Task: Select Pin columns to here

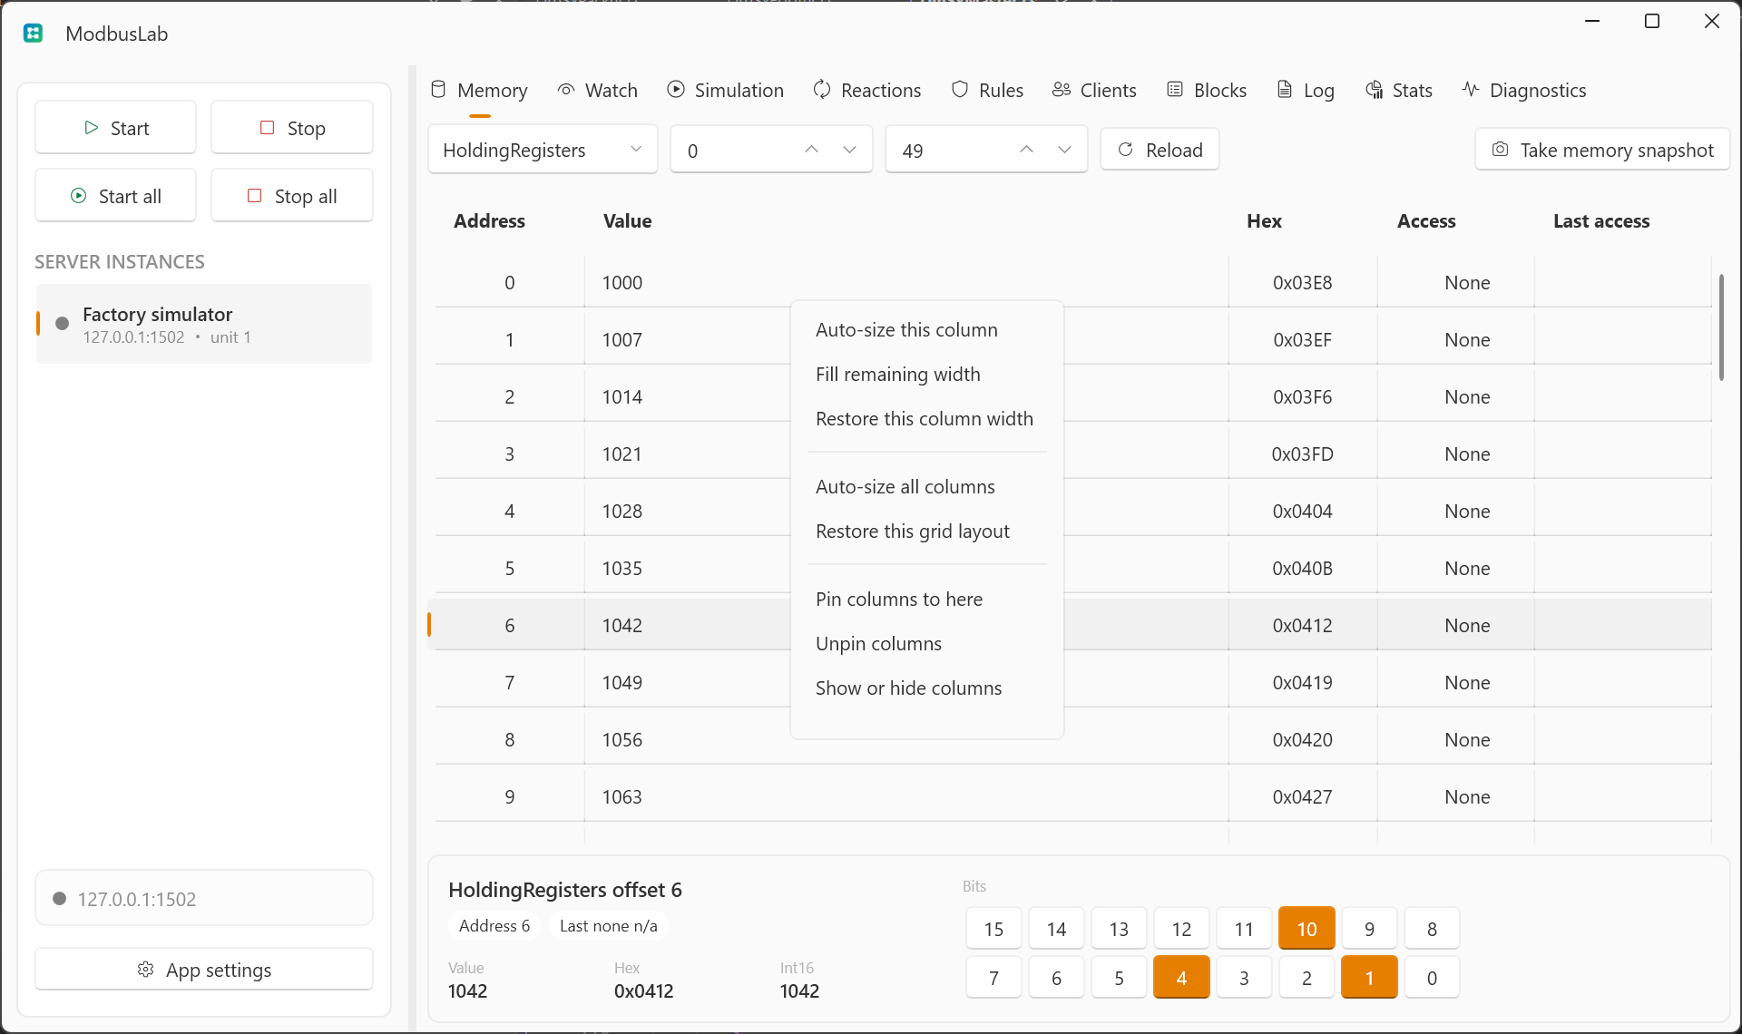Action: click(x=926, y=600)
